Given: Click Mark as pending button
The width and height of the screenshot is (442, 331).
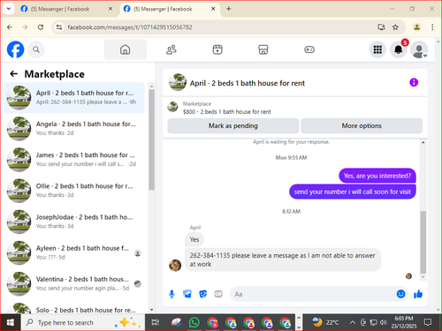Looking at the screenshot, I should click(x=233, y=126).
